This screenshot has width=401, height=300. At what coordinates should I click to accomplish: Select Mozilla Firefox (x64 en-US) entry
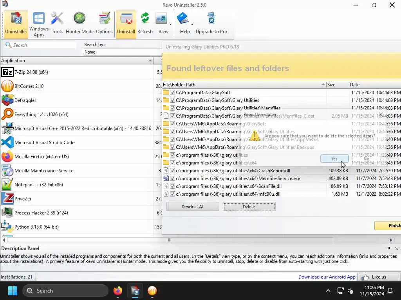(77, 156)
